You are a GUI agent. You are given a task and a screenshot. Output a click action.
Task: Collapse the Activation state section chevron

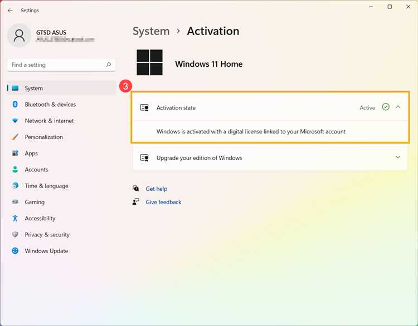coord(398,107)
